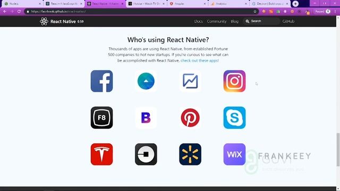Click the browser address bar URL
Screen dimensions: 340x191
tap(58, 12)
